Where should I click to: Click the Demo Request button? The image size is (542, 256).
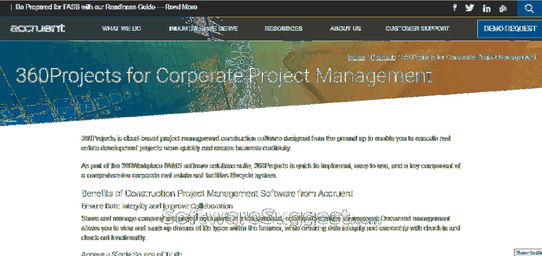tap(510, 29)
